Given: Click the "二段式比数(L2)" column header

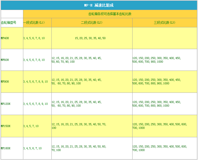Looking at the screenshot, I should tap(92, 22).
